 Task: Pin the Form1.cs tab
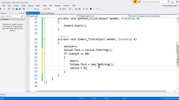(36, 13)
